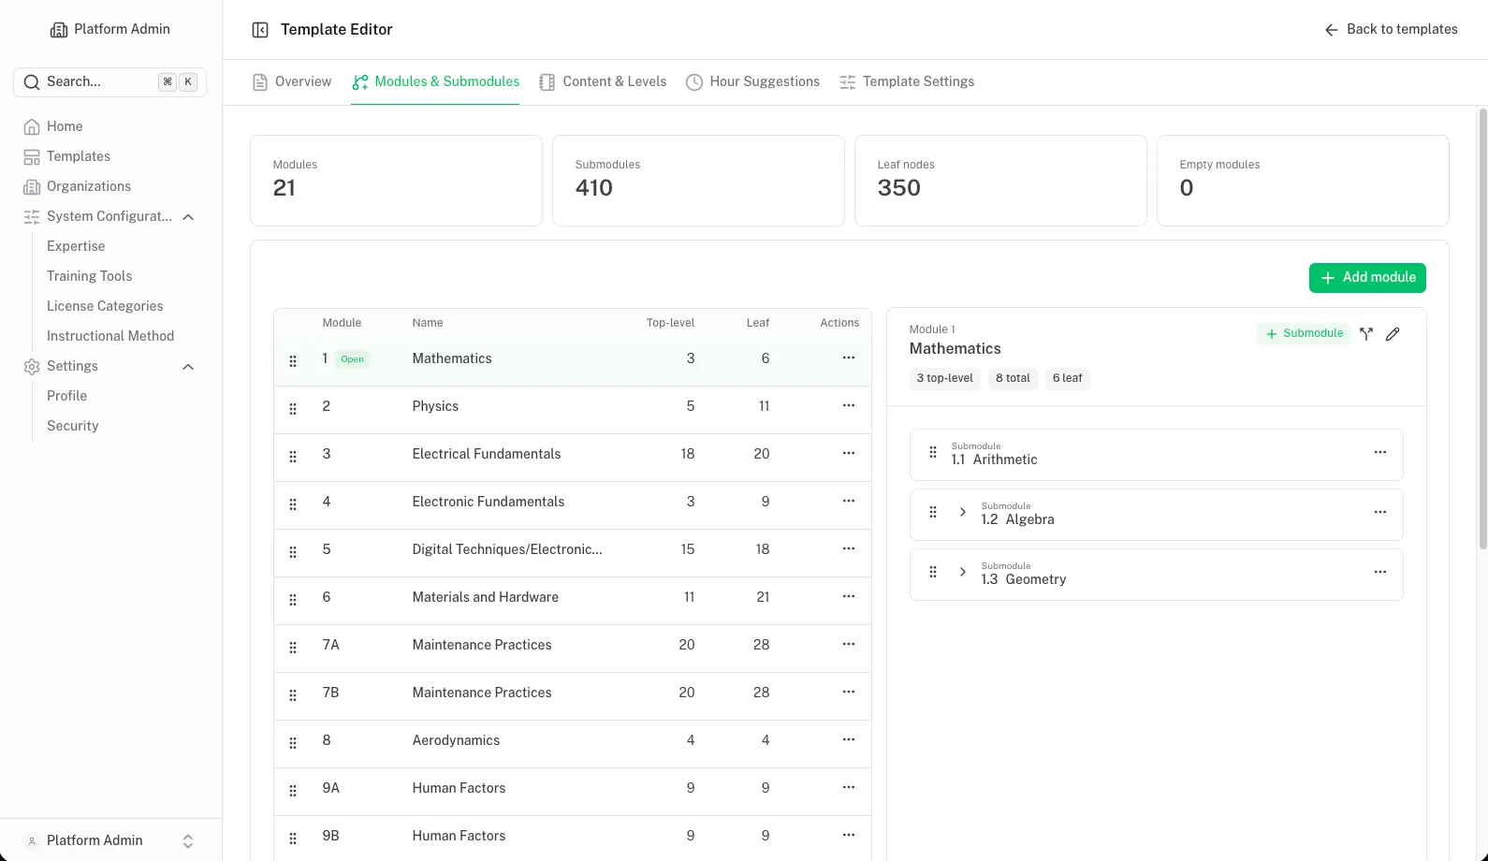Screen dimensions: 1488x861
Task: Click the edit pencil icon for Mathematics module
Action: pos(1393,334)
